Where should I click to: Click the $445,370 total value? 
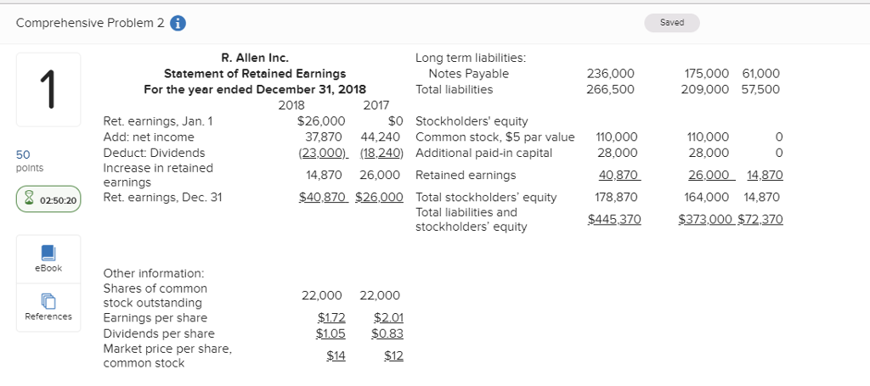tap(614, 220)
